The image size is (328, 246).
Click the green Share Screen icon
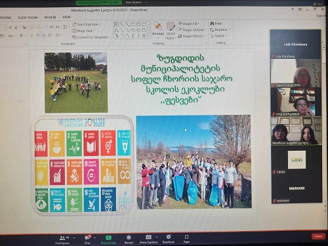(108, 237)
